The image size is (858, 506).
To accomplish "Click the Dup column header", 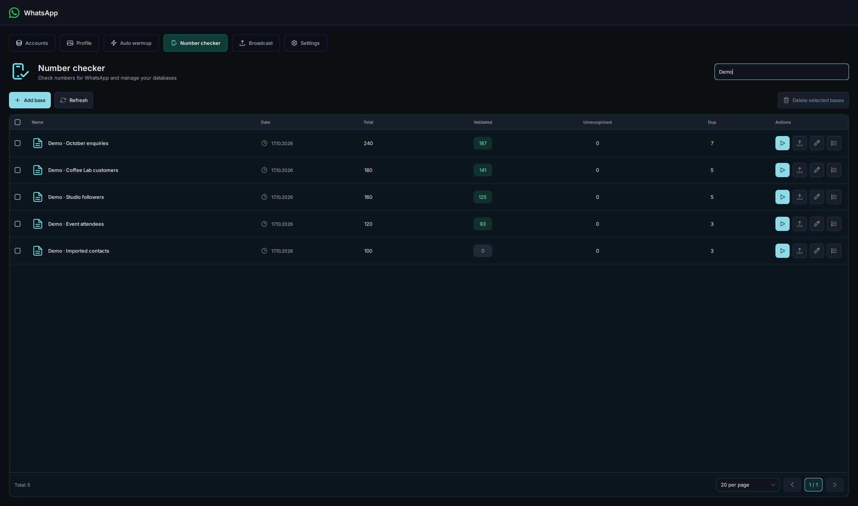I will pos(712,122).
